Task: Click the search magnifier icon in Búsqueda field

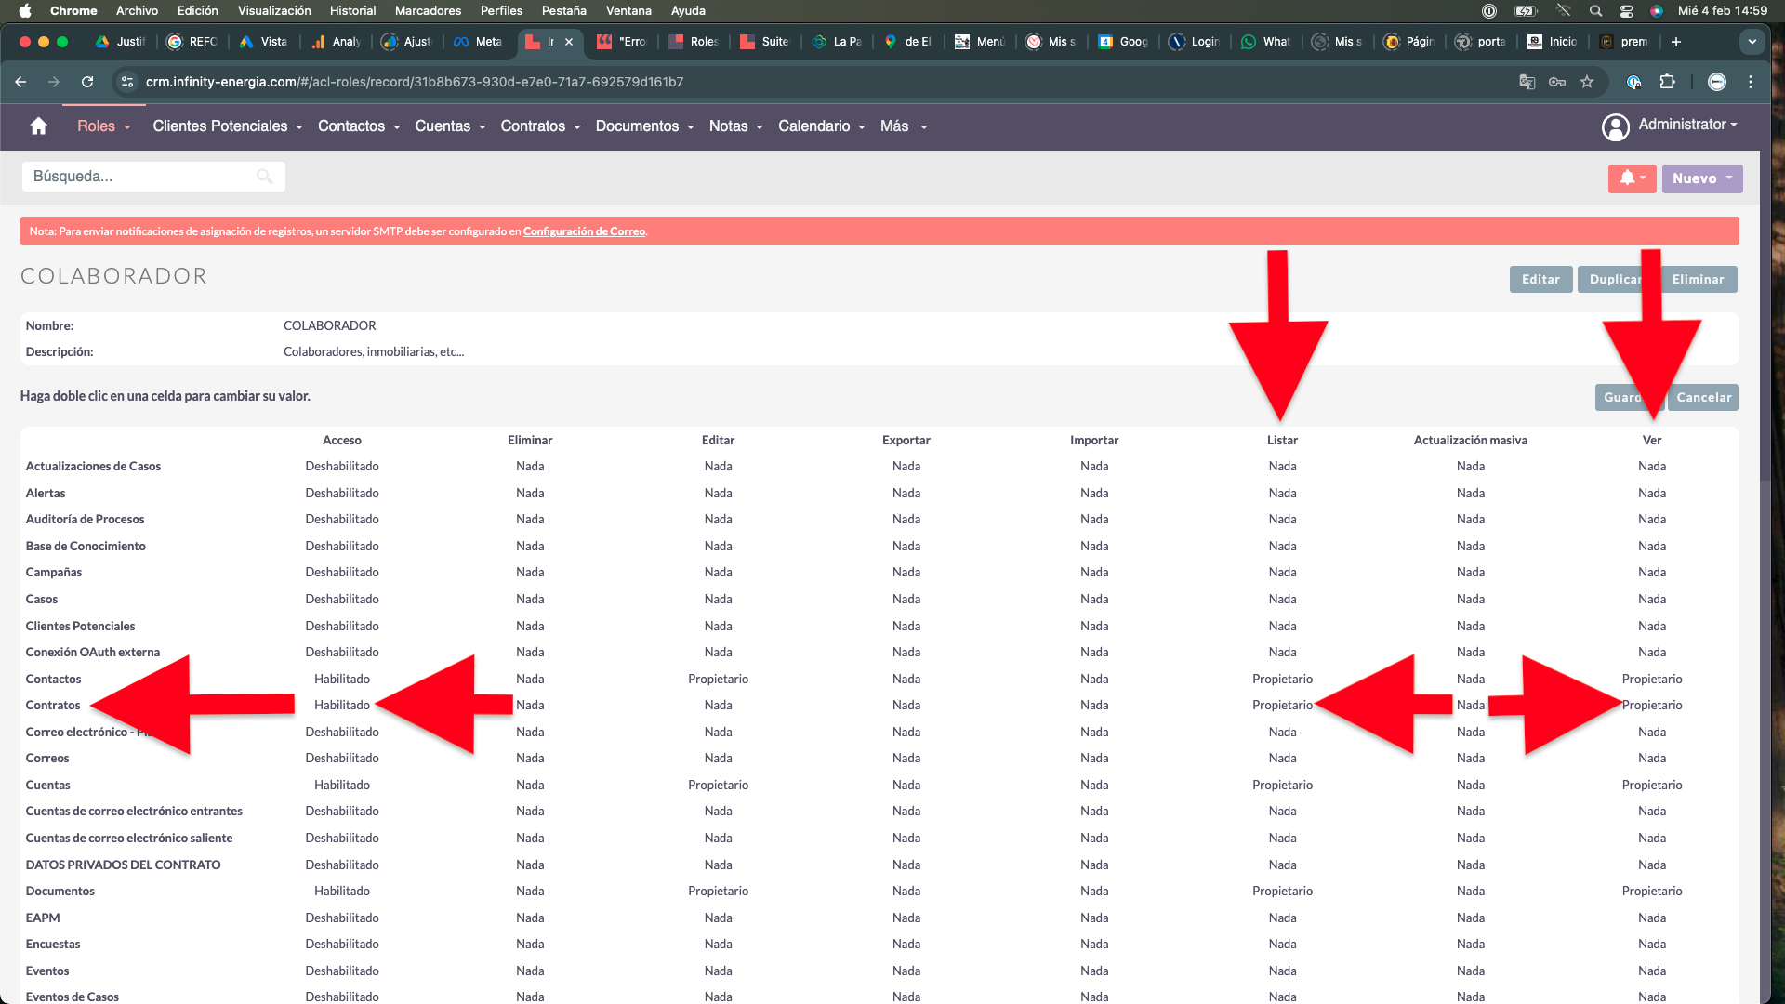Action: [264, 177]
